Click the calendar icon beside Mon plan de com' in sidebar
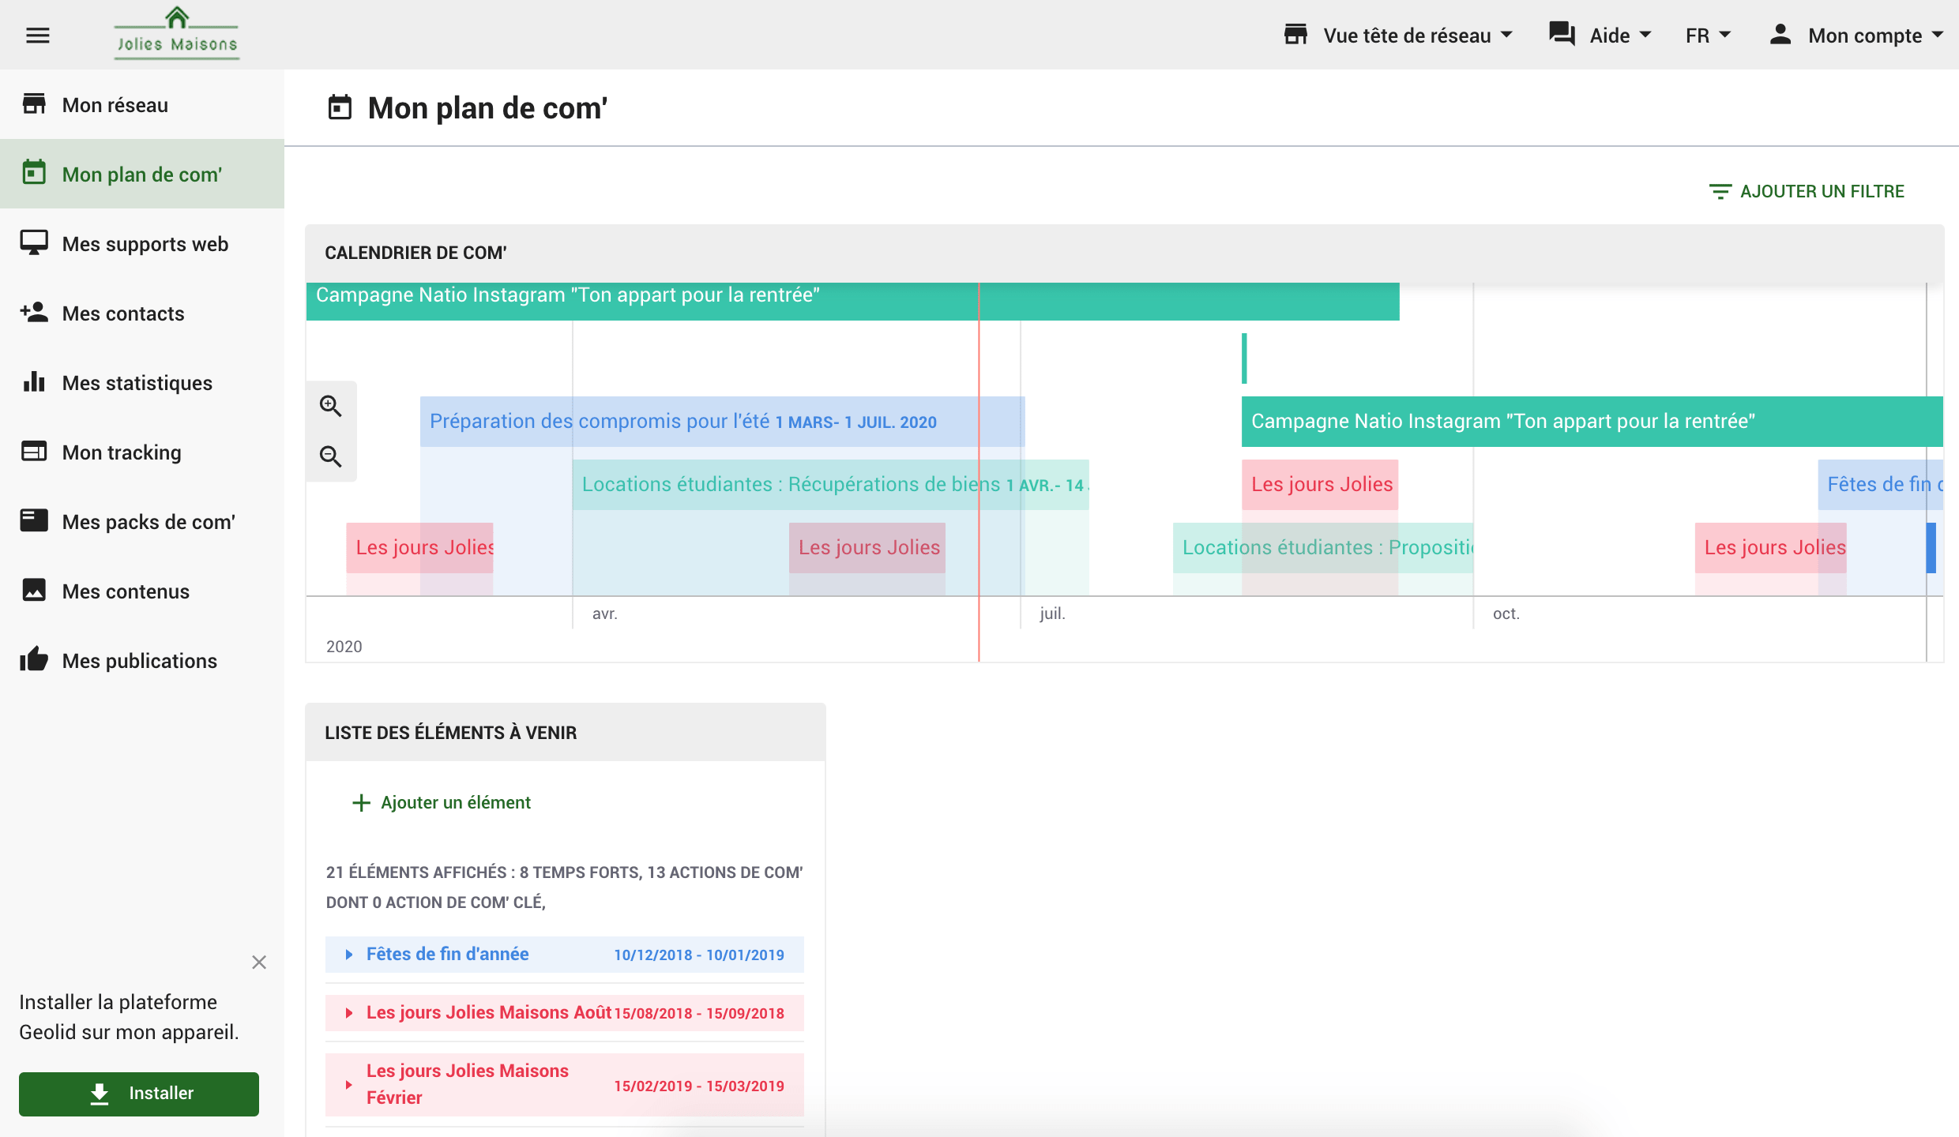Viewport: 1959px width, 1137px height. (x=34, y=173)
